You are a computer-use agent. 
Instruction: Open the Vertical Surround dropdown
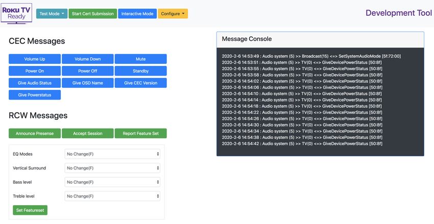tap(112, 168)
